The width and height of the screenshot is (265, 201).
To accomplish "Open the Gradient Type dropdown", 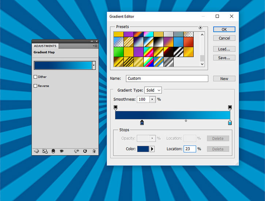I will tap(153, 90).
